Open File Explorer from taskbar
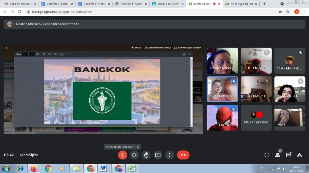Viewport: 309px width, 173px height. coord(76,169)
